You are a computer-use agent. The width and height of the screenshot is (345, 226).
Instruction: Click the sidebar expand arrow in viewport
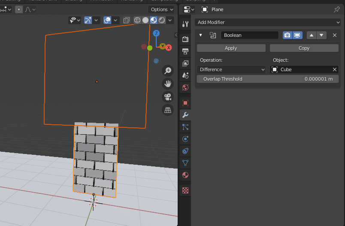176,35
